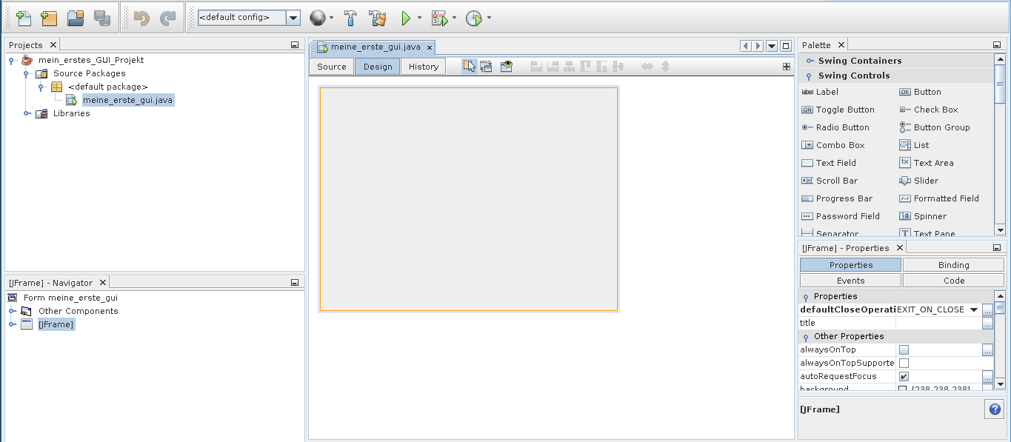Viewport: 1011px width, 442px height.
Task: Activate Connection Mode in designer toolbar
Action: point(486,67)
